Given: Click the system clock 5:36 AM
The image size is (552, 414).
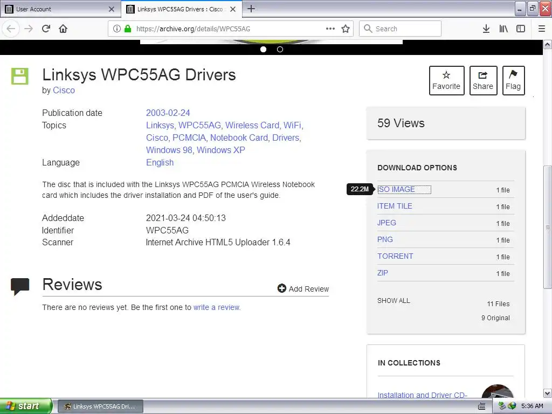Looking at the screenshot, I should tap(532, 406).
